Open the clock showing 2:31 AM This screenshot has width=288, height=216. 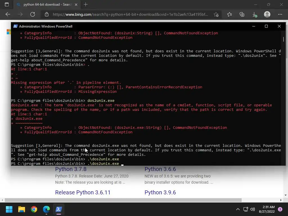point(267,209)
